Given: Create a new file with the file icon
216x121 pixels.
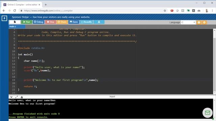Looking at the screenshot, I should [15, 22].
